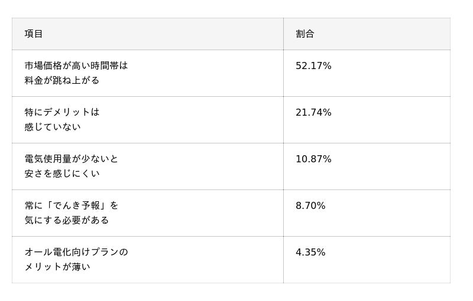Click the 8.70% percentage cell

310,206
